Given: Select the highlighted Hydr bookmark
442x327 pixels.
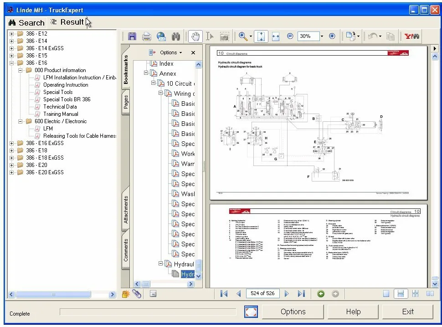Looking at the screenshot, I should coord(188,274).
